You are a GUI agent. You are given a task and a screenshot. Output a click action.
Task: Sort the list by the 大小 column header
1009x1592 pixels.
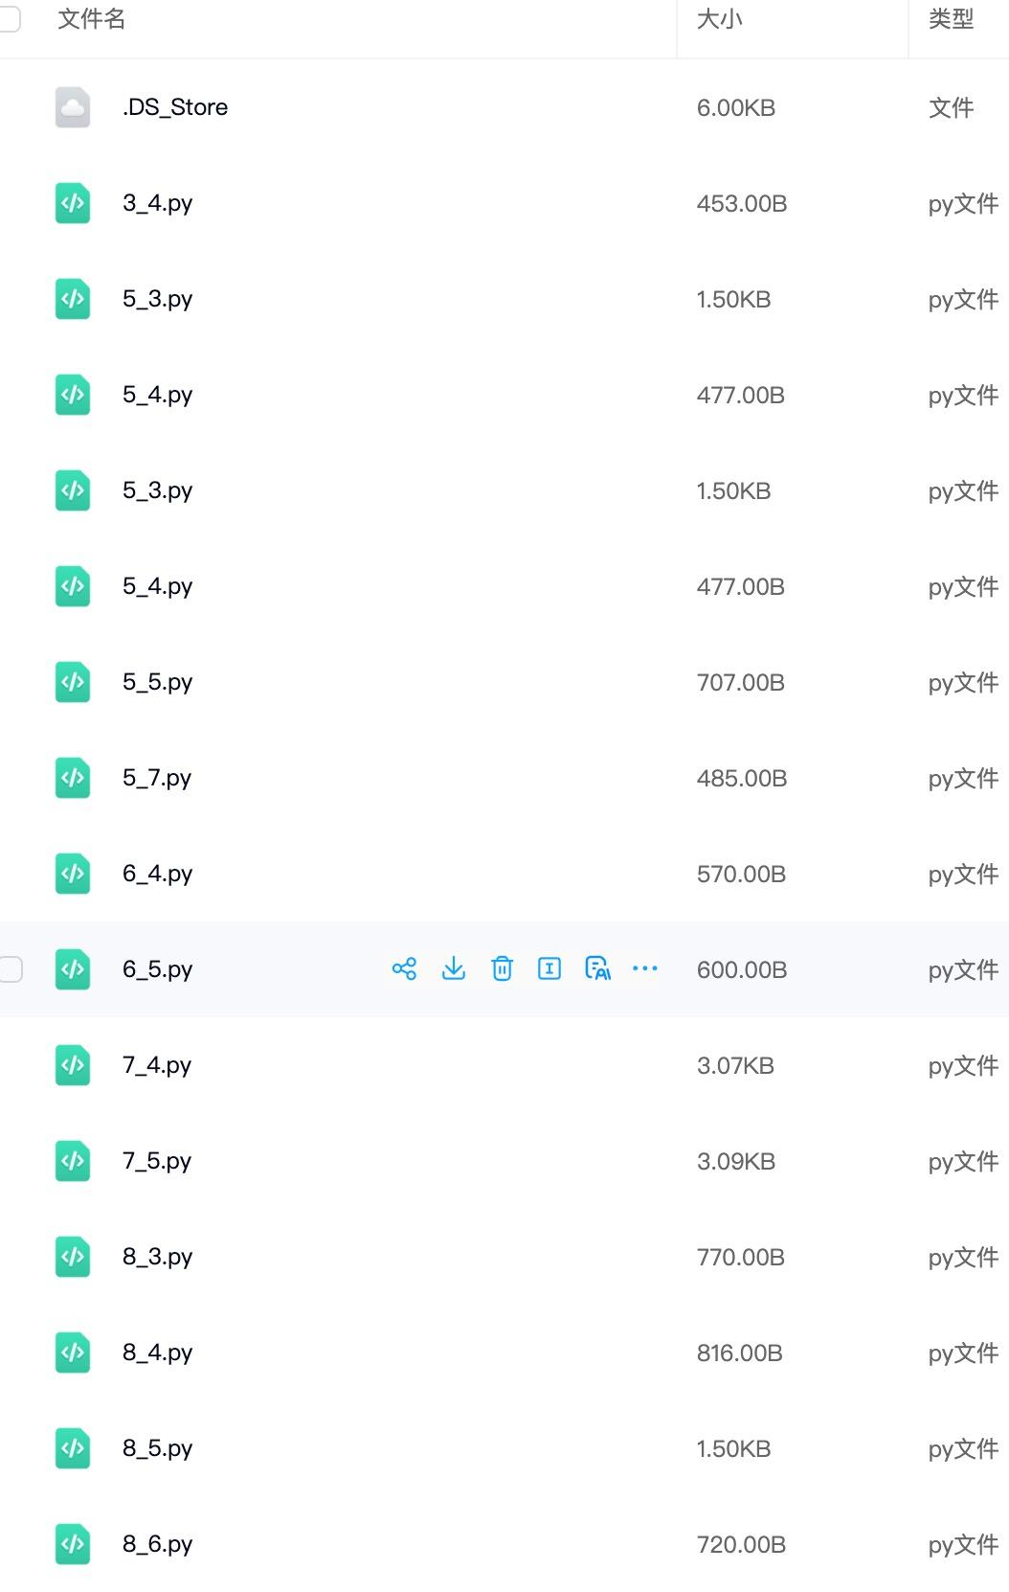click(x=720, y=19)
